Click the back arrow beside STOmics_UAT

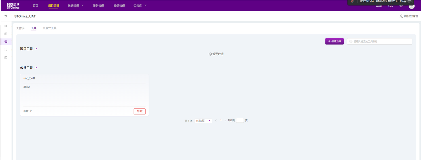[x=6, y=16]
